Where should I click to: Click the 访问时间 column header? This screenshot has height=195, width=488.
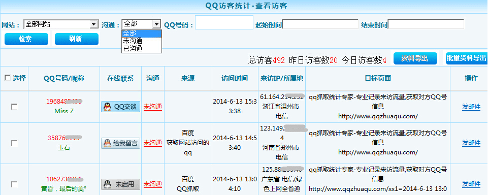235,79
